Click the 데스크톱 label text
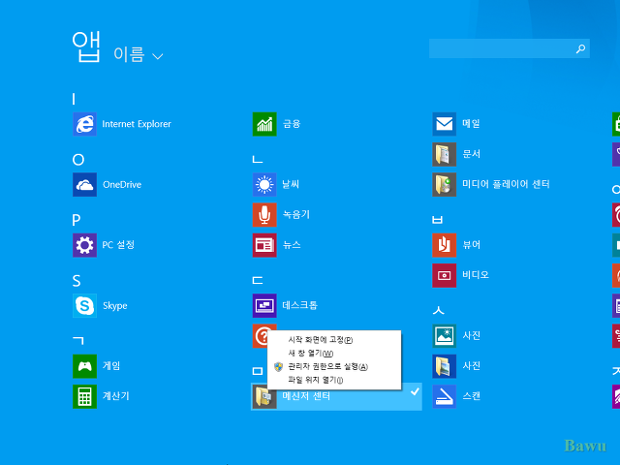The image size is (620, 465). coord(299,305)
